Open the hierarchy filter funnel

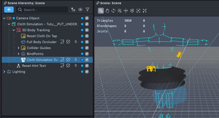click(x=87, y=10)
